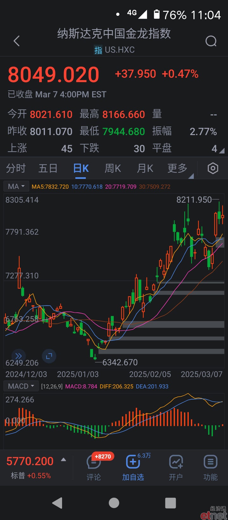This screenshot has height=520, width=228.
Task: Expand chart to fullscreen icon
Action: (x=49, y=356)
